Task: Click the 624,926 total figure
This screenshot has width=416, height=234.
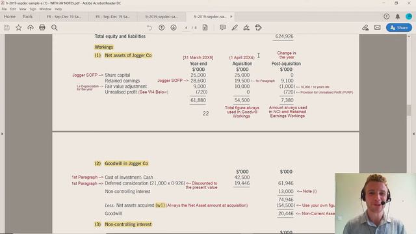Action: tap(284, 36)
